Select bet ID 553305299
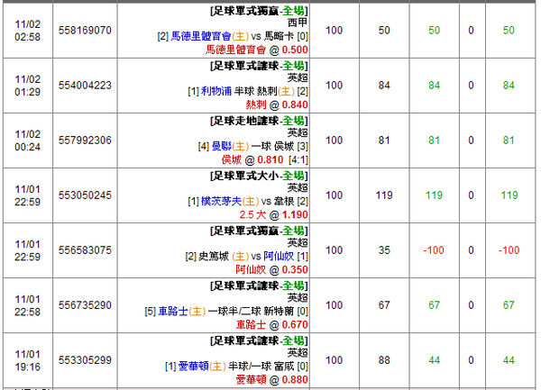This screenshot has height=390, width=541. [x=85, y=360]
